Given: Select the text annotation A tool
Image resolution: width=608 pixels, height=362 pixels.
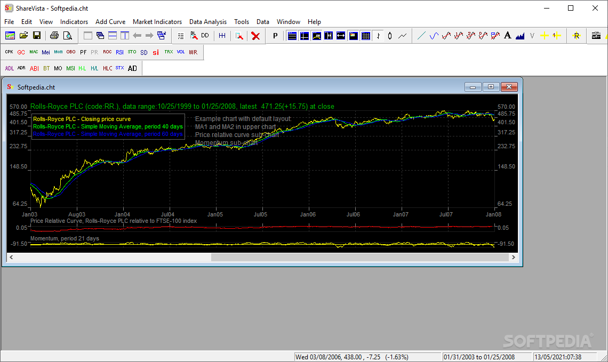Looking at the screenshot, I should pyautogui.click(x=507, y=36).
